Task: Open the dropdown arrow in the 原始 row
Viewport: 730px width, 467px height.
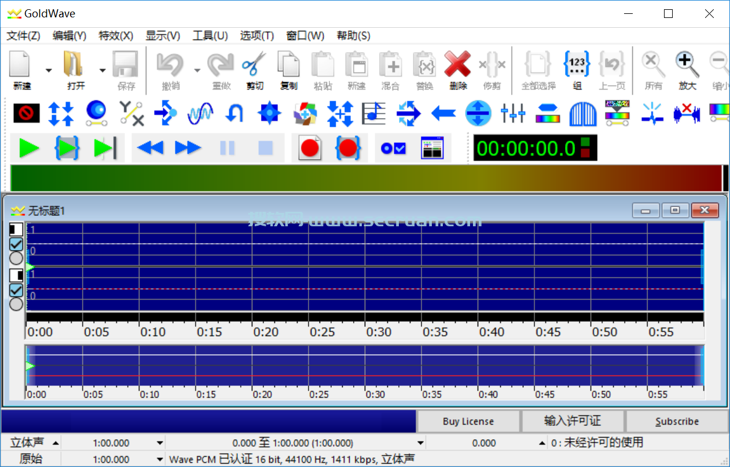Action: coord(160,459)
